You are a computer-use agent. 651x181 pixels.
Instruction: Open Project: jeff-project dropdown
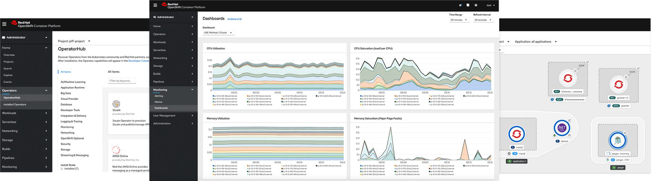[x=74, y=41]
